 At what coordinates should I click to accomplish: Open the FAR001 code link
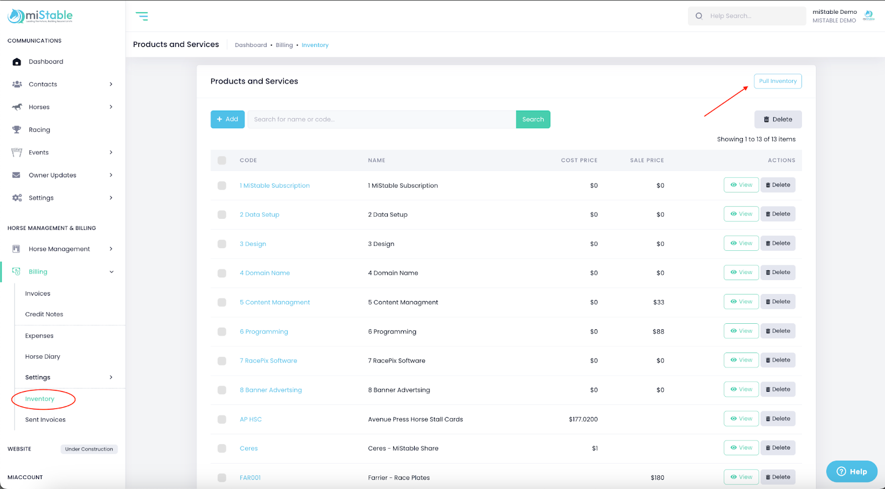point(250,478)
